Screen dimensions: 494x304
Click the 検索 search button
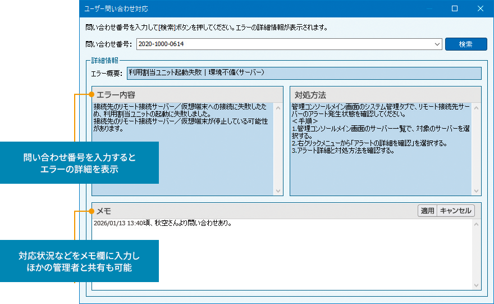(x=465, y=44)
